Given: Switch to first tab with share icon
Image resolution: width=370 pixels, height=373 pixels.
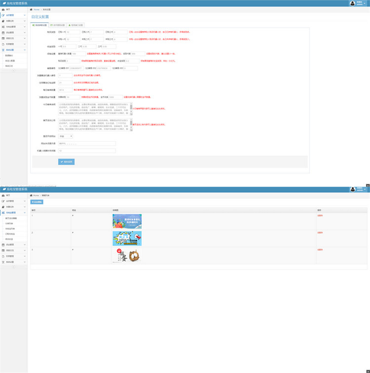Looking at the screenshot, I should point(39,25).
